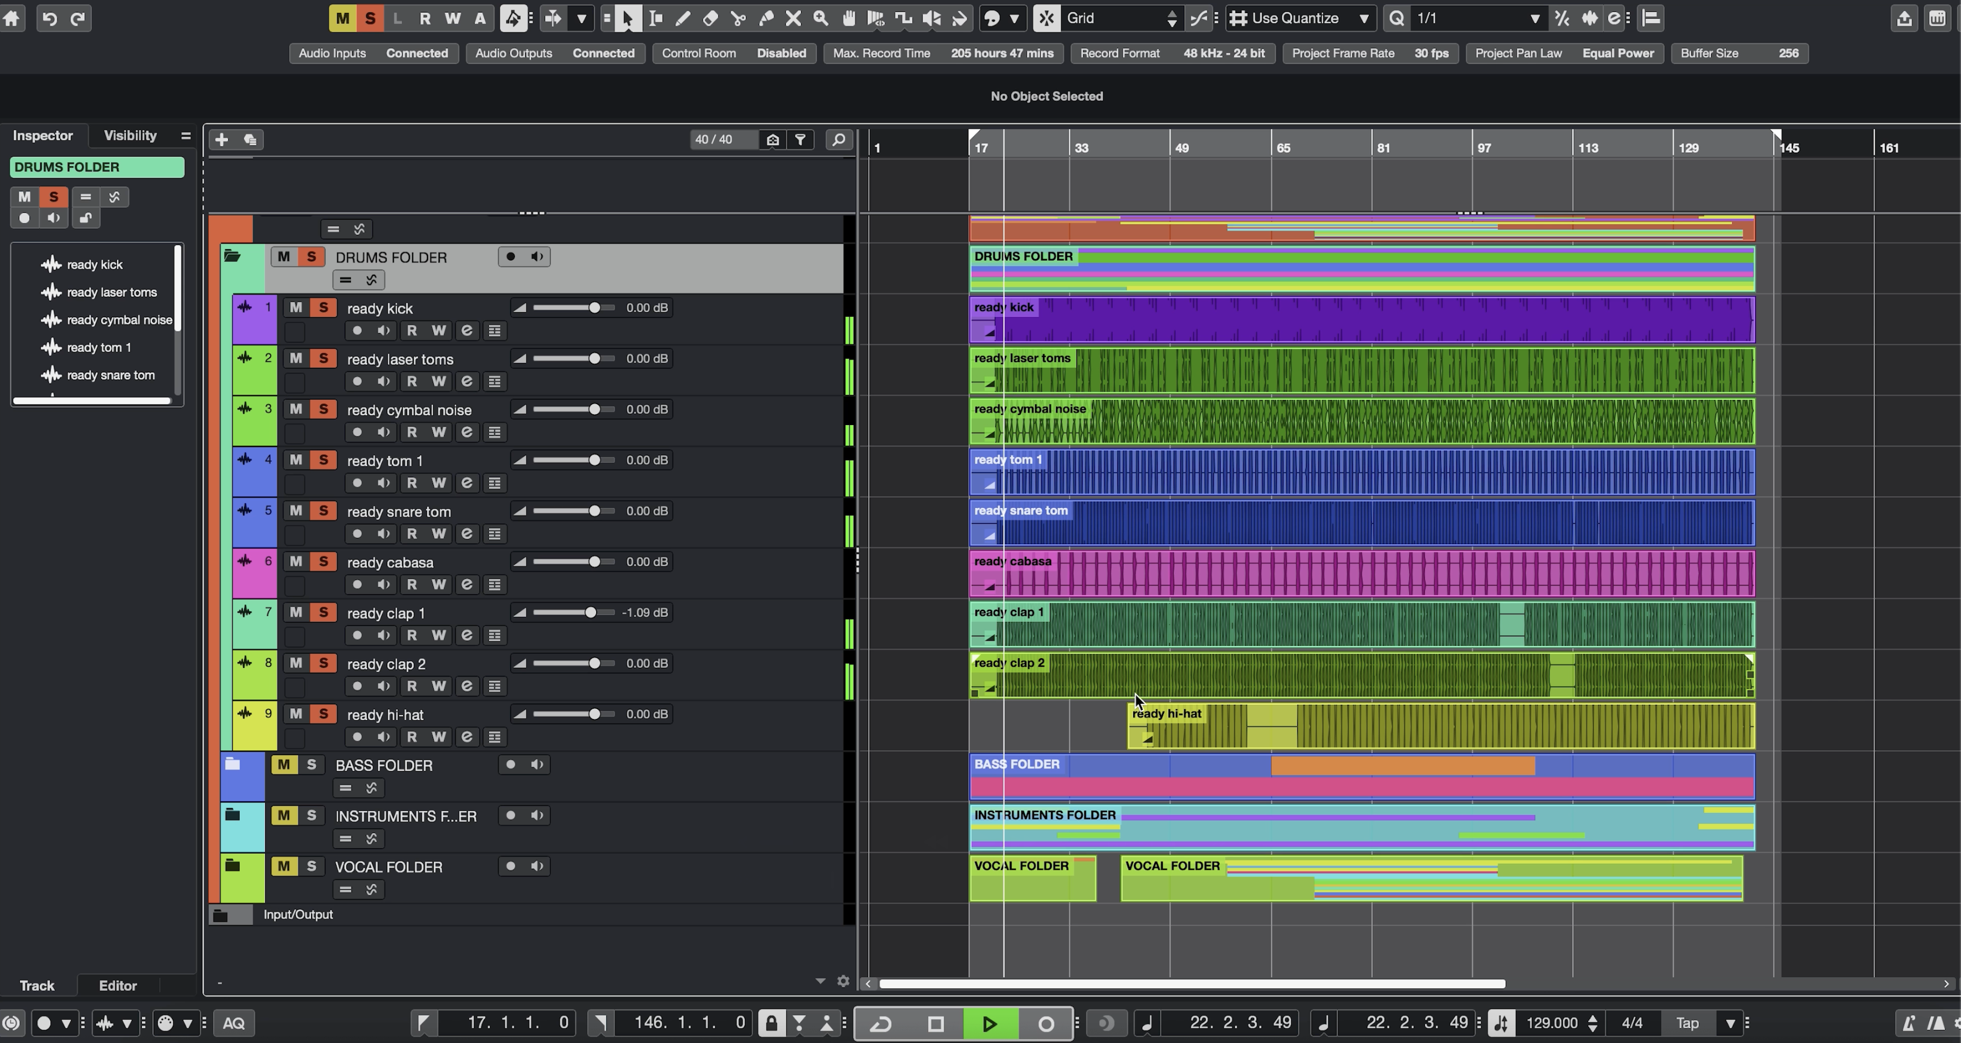Select the Line tool
The height and width of the screenshot is (1043, 1961).
(904, 18)
